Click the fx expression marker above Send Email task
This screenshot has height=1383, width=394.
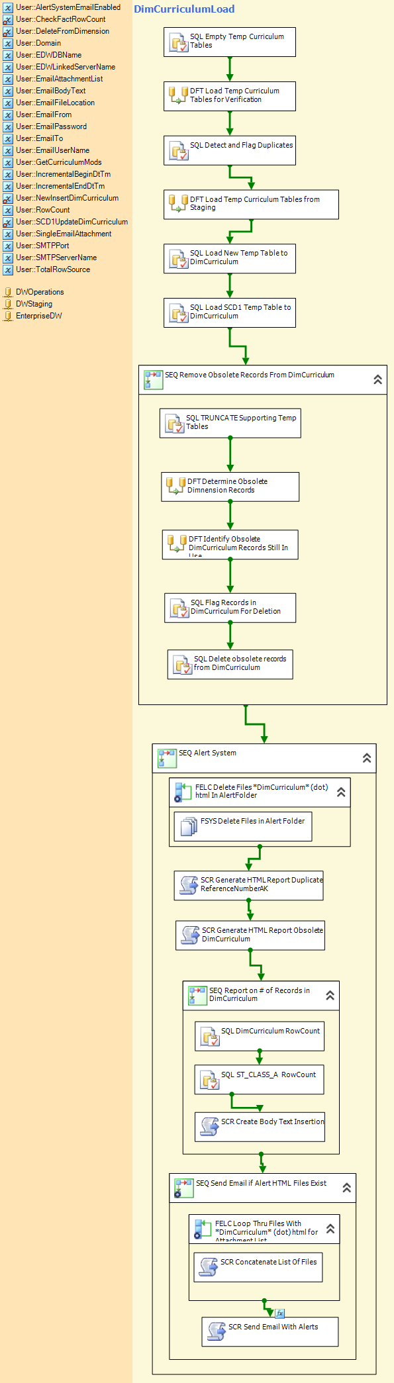click(x=280, y=1313)
